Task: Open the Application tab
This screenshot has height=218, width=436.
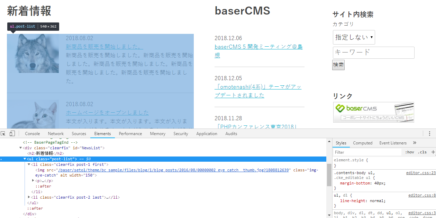Action: pyautogui.click(x=207, y=134)
